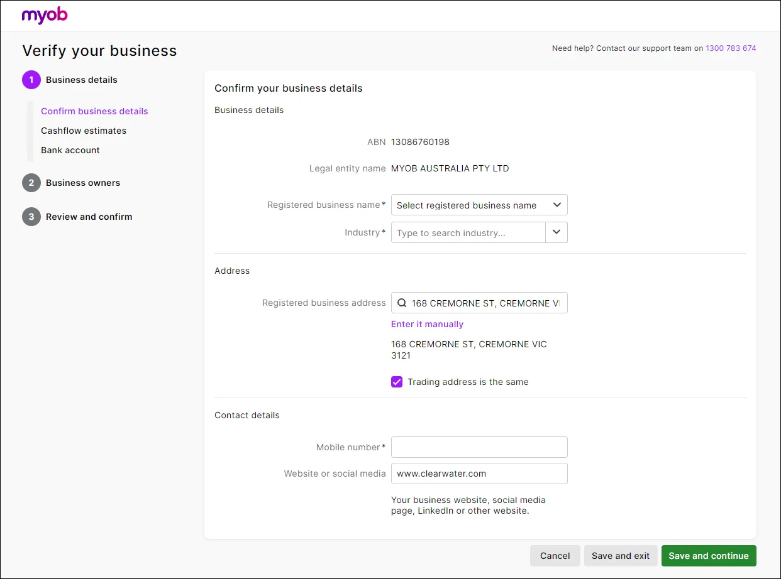Click the Cancel button
This screenshot has height=579, width=781.
[555, 556]
